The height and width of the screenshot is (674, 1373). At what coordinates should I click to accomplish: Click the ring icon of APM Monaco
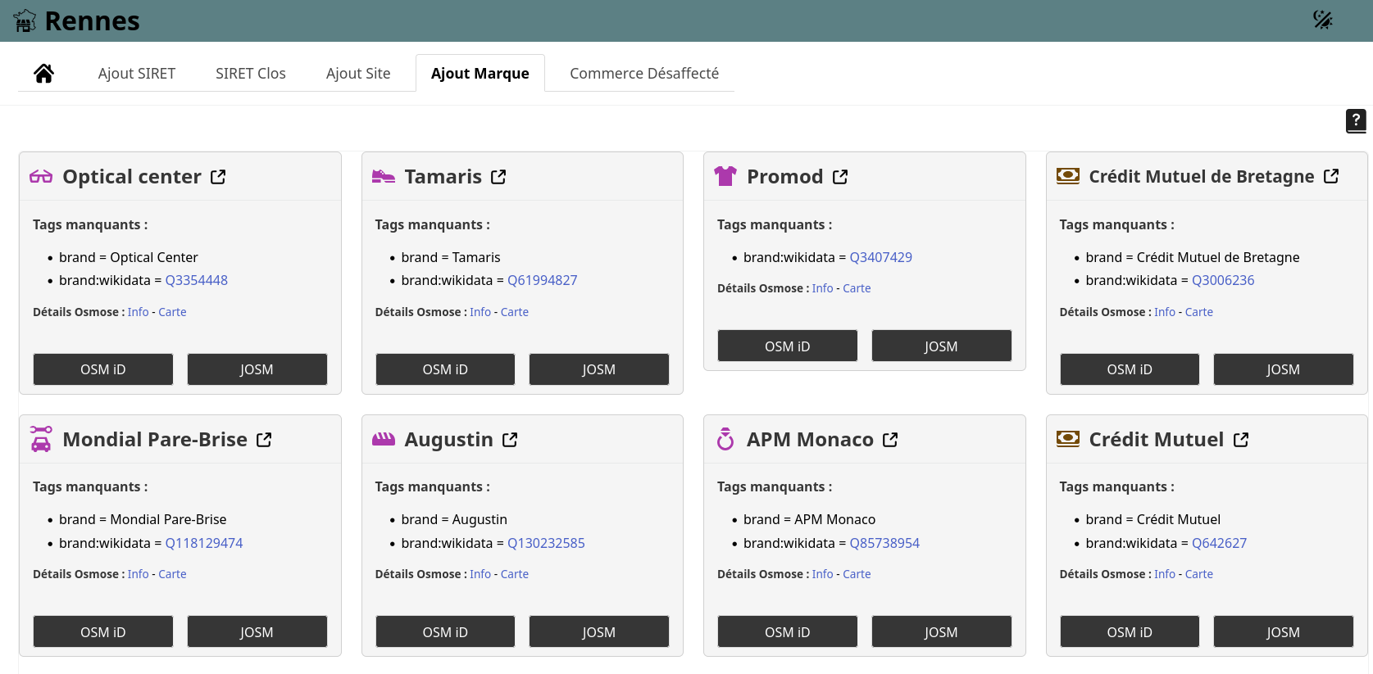pyautogui.click(x=725, y=439)
